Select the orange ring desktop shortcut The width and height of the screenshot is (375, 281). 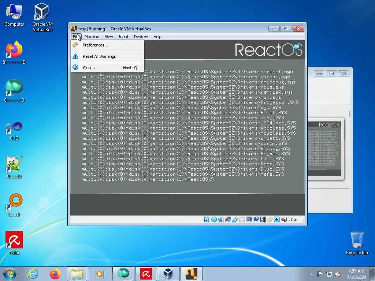pyautogui.click(x=14, y=205)
